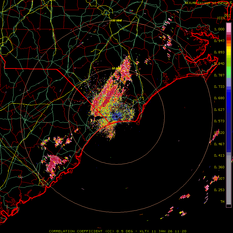The height and width of the screenshot is (233, 233).
Task: Click the [CC] units label
Action: pyautogui.click(x=221, y=18)
